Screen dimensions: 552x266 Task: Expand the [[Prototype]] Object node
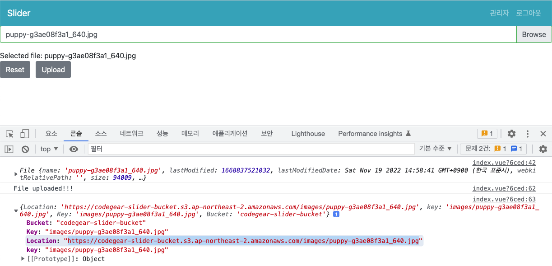coord(23,259)
